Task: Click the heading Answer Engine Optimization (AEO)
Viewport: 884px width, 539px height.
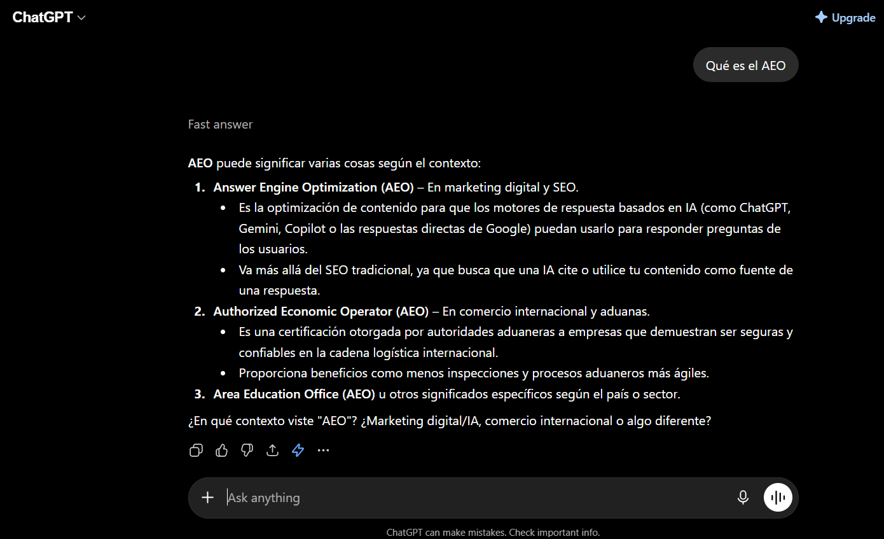Action: pos(314,187)
